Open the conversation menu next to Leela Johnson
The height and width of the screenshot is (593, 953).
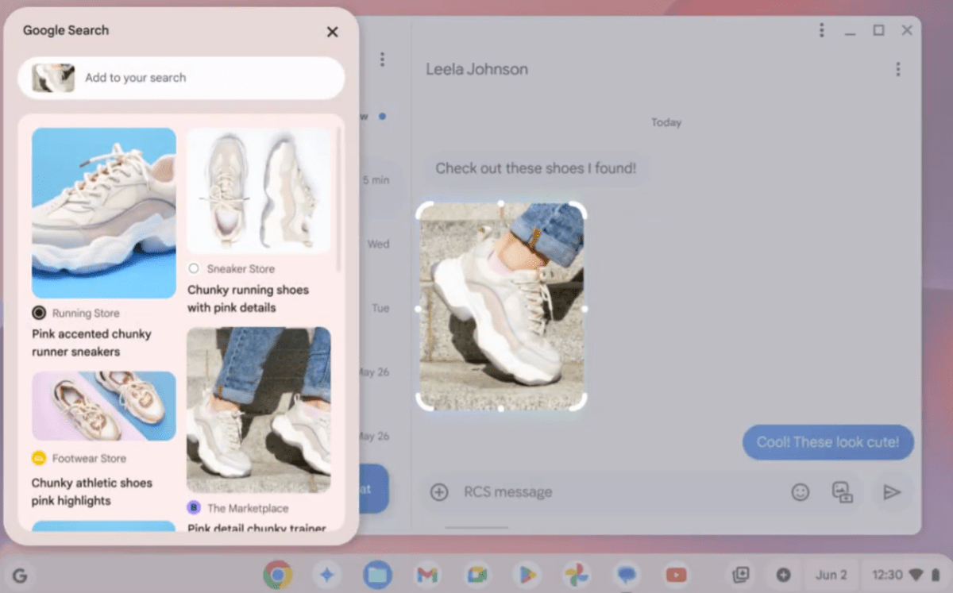(897, 69)
